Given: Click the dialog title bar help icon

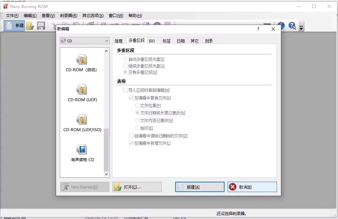Looking at the screenshot, I should [x=258, y=29].
